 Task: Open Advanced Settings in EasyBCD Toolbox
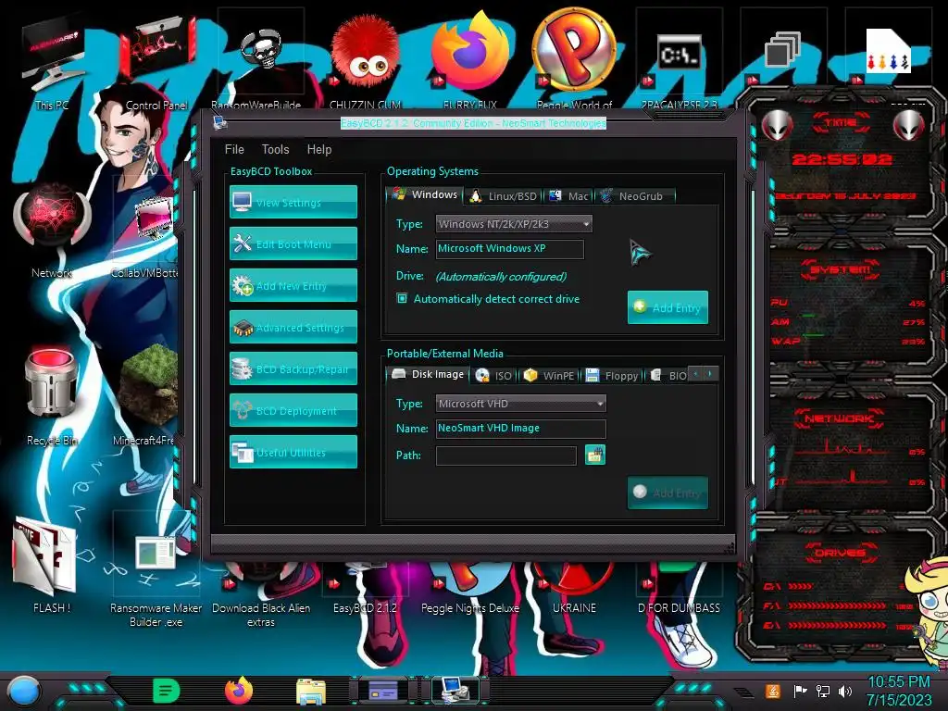pos(293,327)
